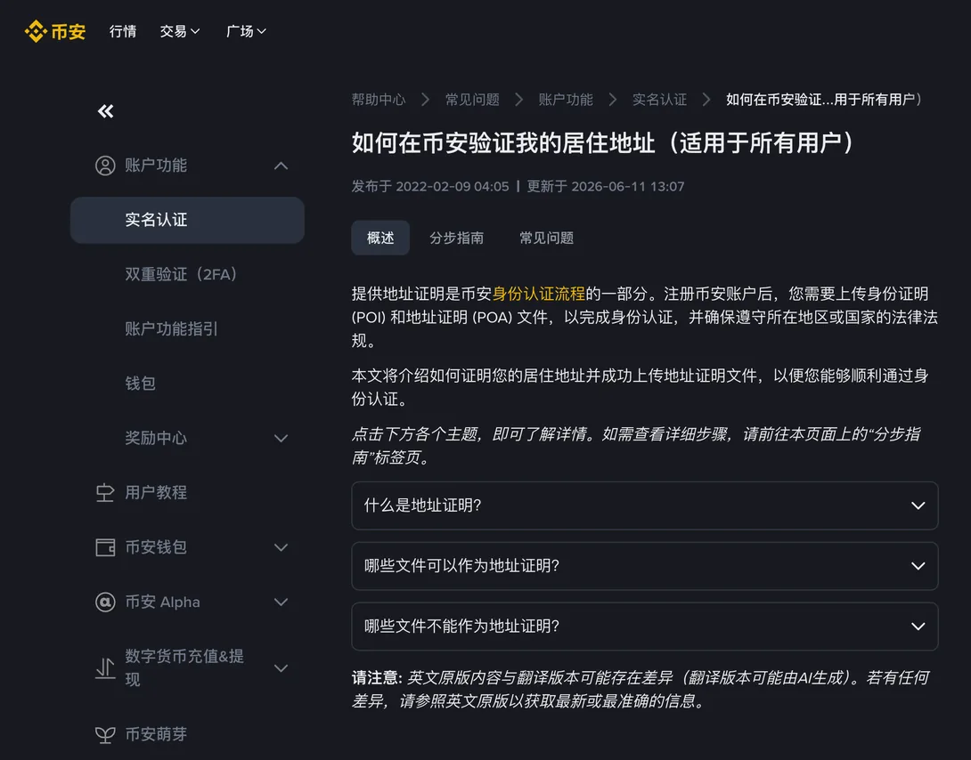Open 奖励中心 sidebar item
The image size is (971, 760).
(155, 438)
